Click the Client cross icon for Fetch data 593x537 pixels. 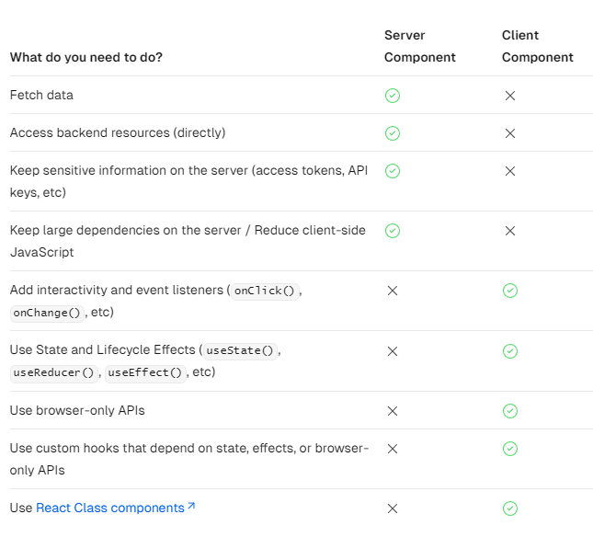point(510,96)
